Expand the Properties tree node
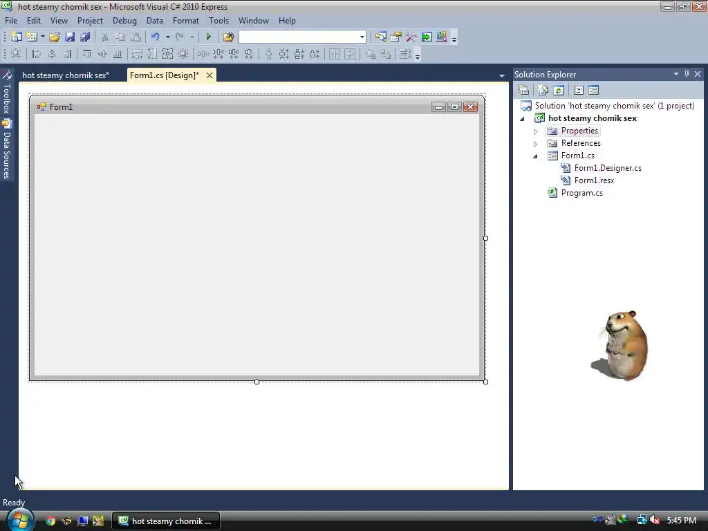Image resolution: width=708 pixels, height=531 pixels. [x=536, y=131]
